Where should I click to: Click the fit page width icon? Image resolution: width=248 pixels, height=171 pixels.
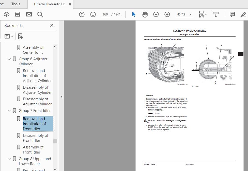(201, 14)
